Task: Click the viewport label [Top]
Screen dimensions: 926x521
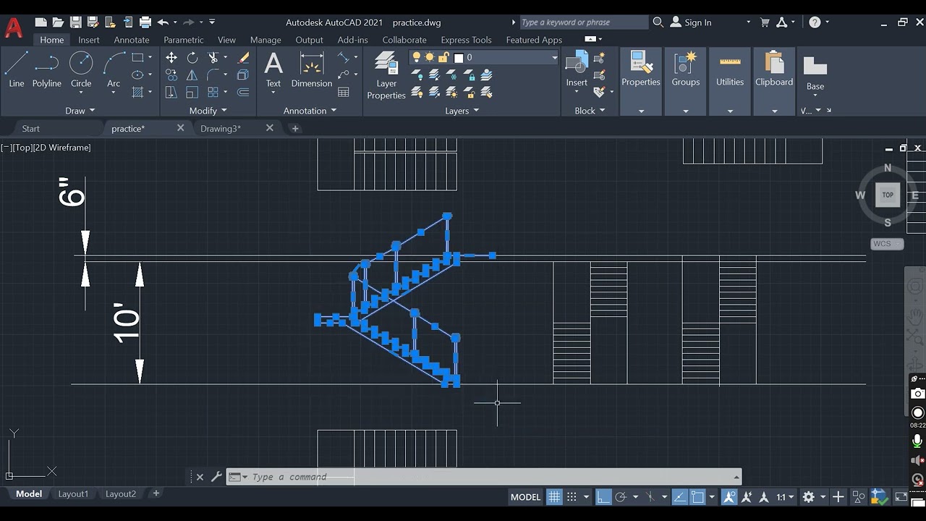Action: (x=22, y=148)
